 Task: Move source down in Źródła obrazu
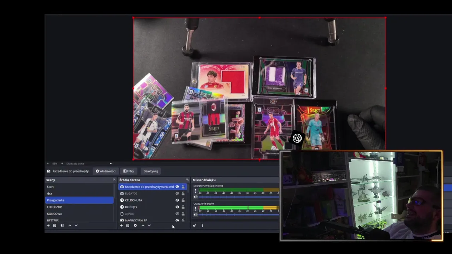149,225
